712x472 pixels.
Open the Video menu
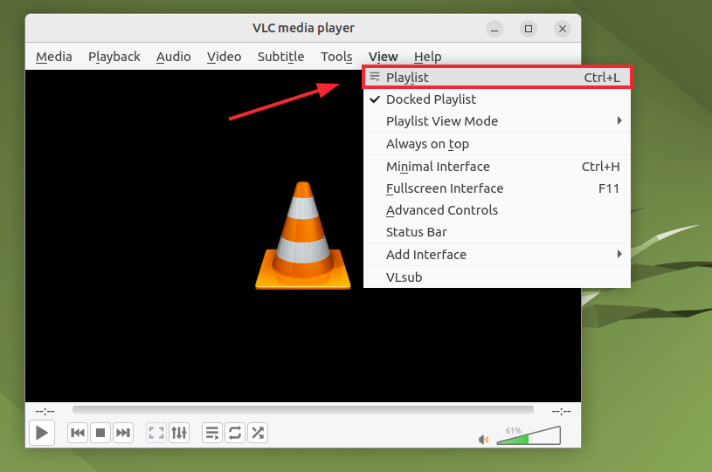224,57
